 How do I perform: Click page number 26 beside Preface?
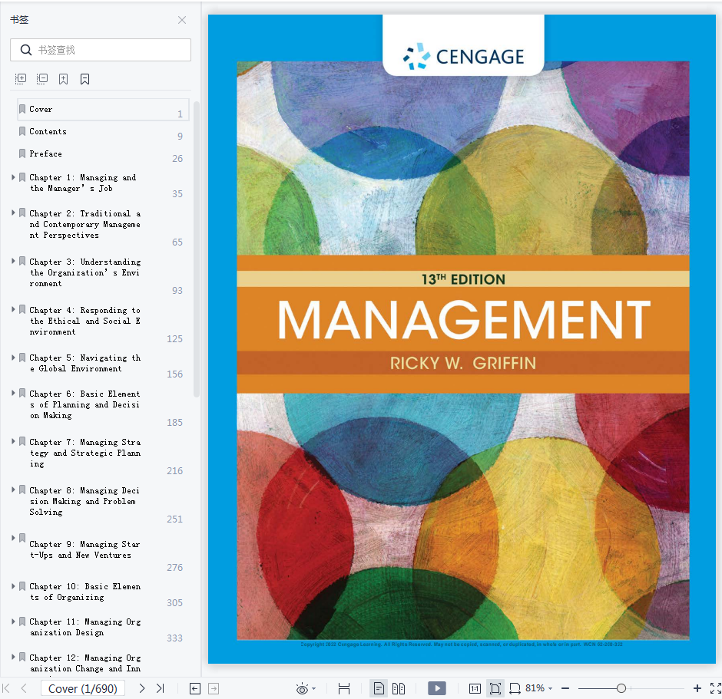point(177,159)
